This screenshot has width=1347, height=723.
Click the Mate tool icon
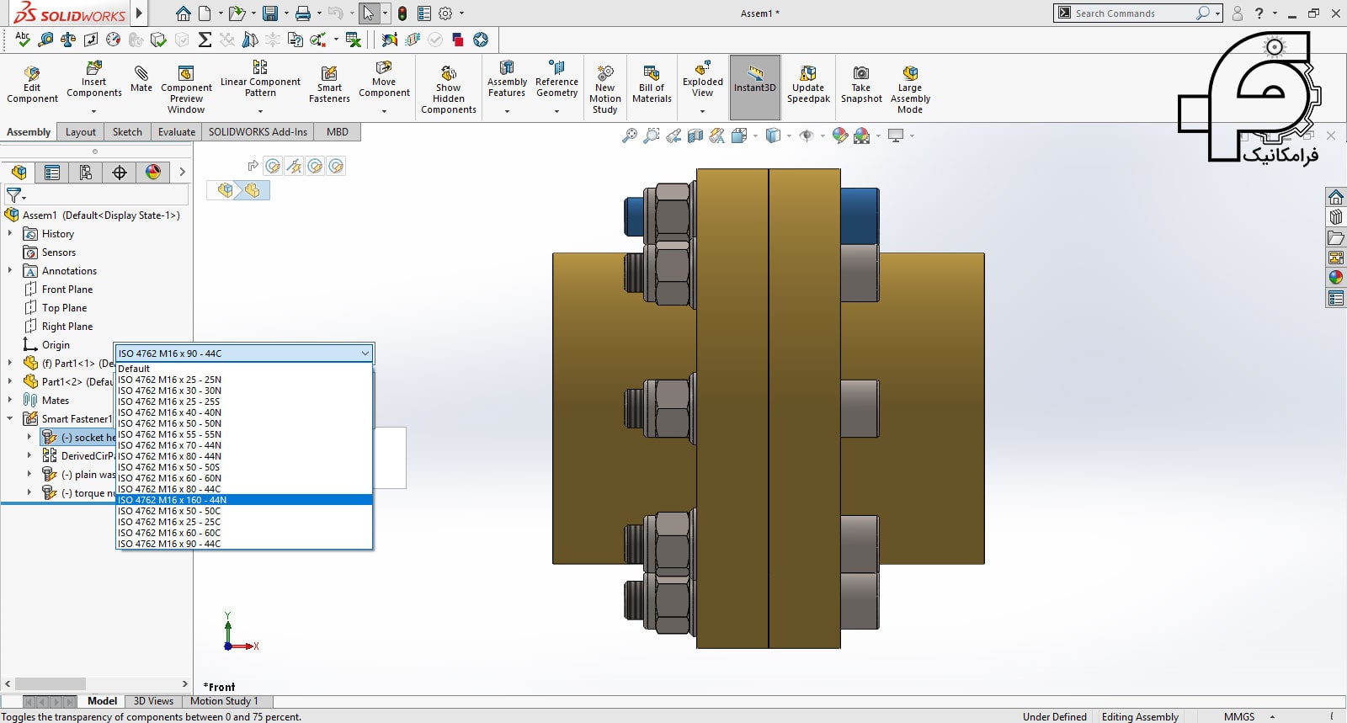coord(141,74)
